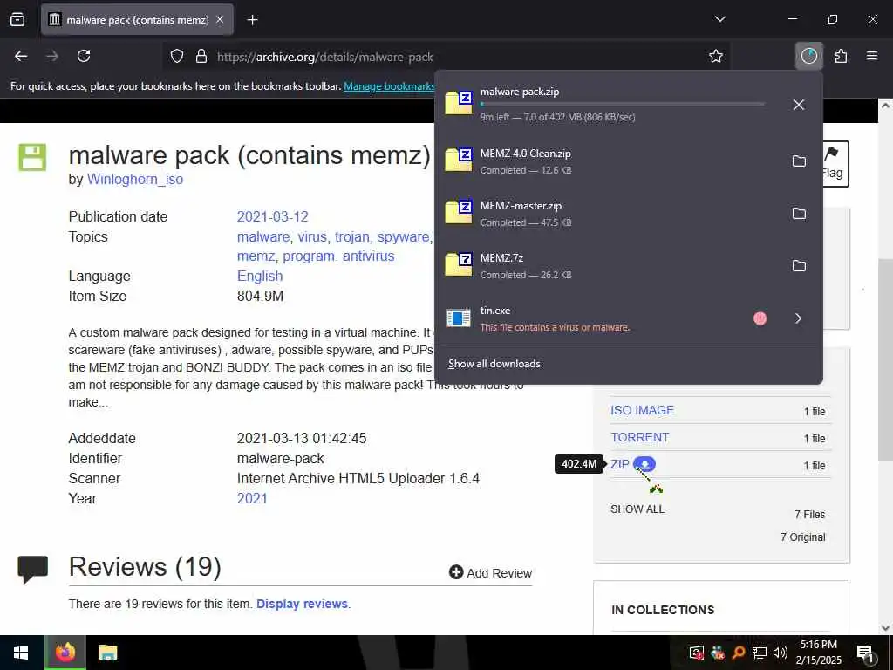893x670 pixels.
Task: Open the program topic link
Action: (x=309, y=256)
